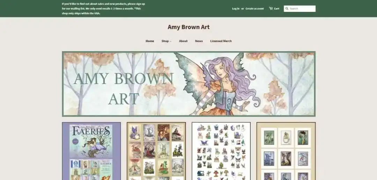Click the Amy Brown Art fairy banner
The height and width of the screenshot is (180, 377).
[x=189, y=84]
